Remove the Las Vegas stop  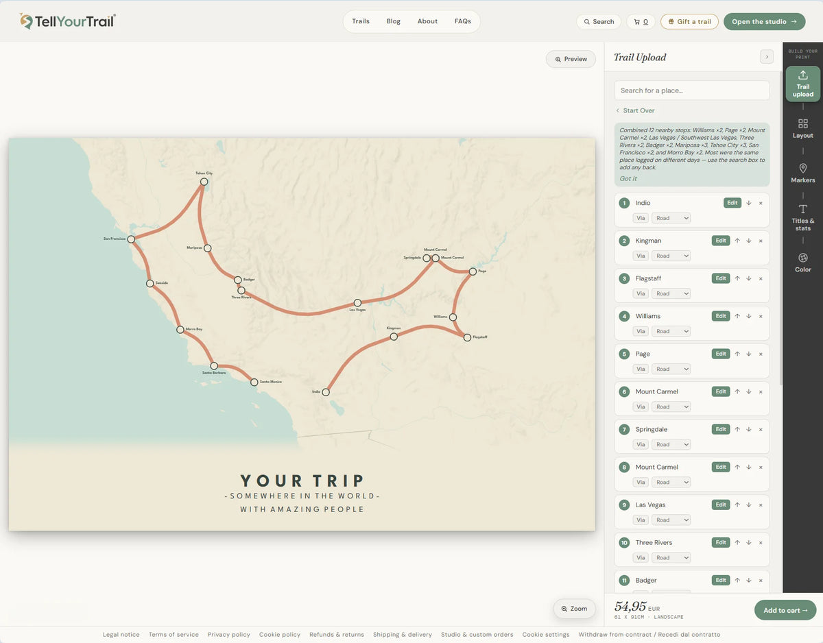pos(761,505)
